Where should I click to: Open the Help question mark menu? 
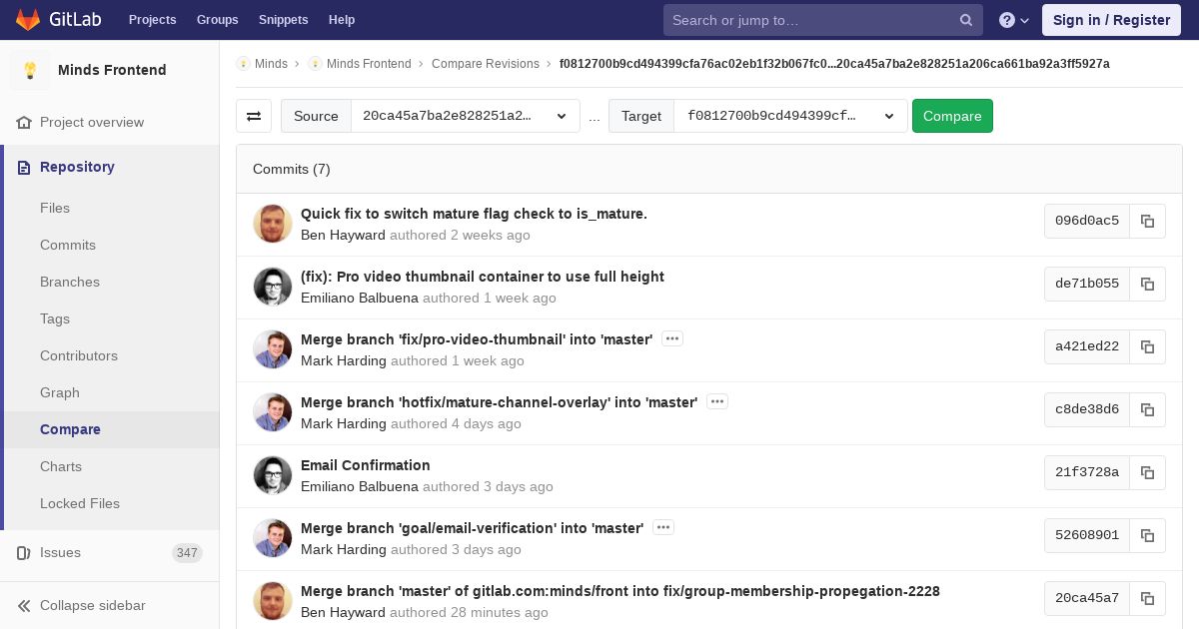click(1014, 20)
